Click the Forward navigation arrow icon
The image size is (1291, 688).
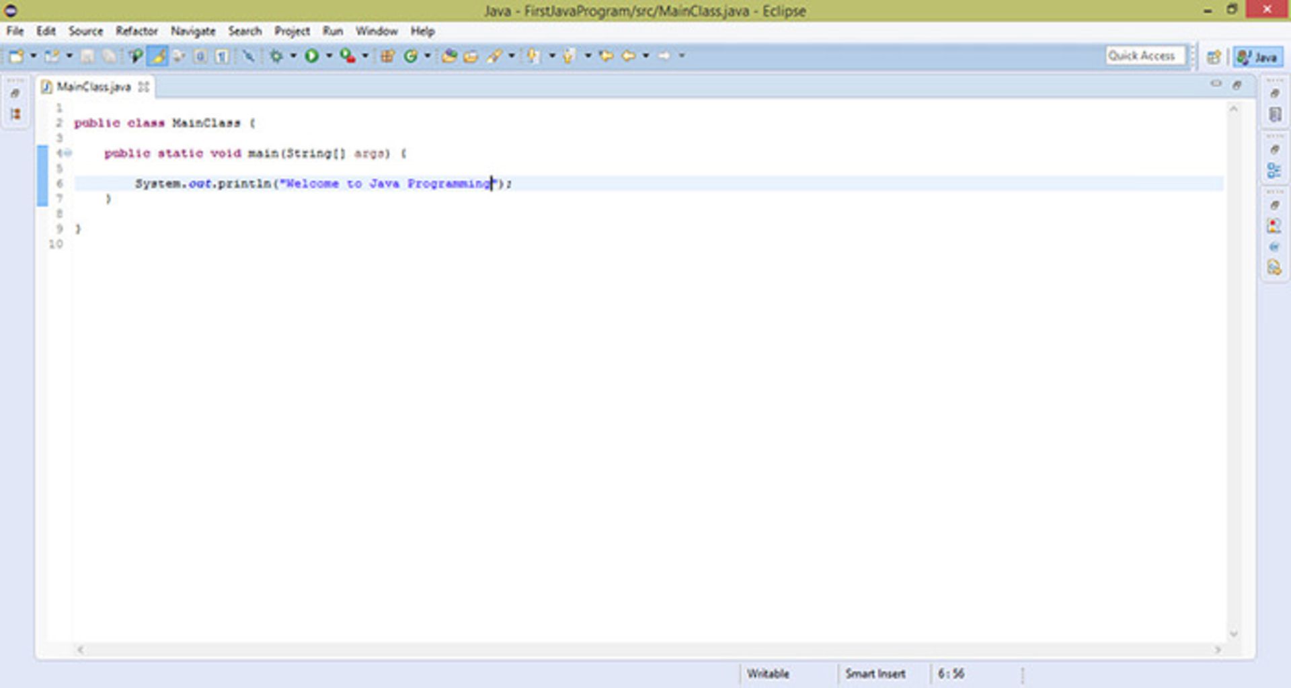[664, 56]
